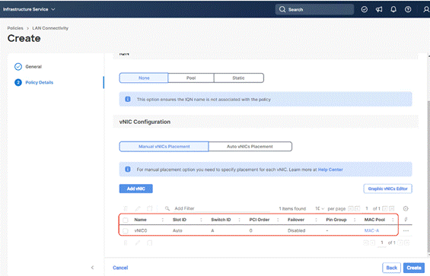The height and width of the screenshot is (276, 430).
Task: Collapse the left steps sidebar
Action: click(92, 268)
